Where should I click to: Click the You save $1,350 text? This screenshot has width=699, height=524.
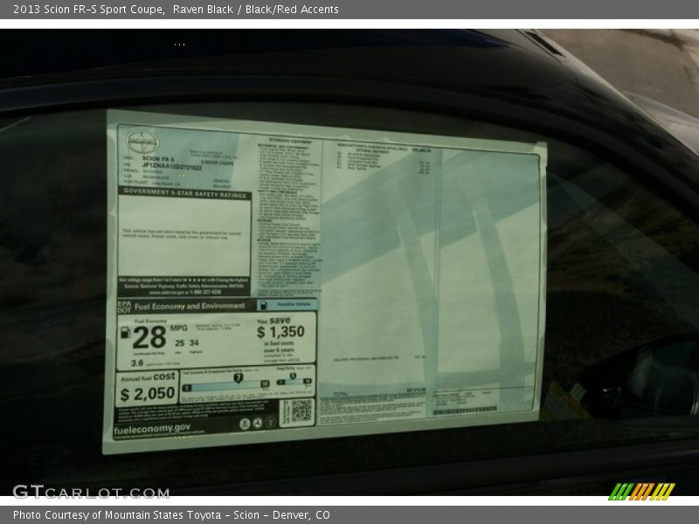280,331
